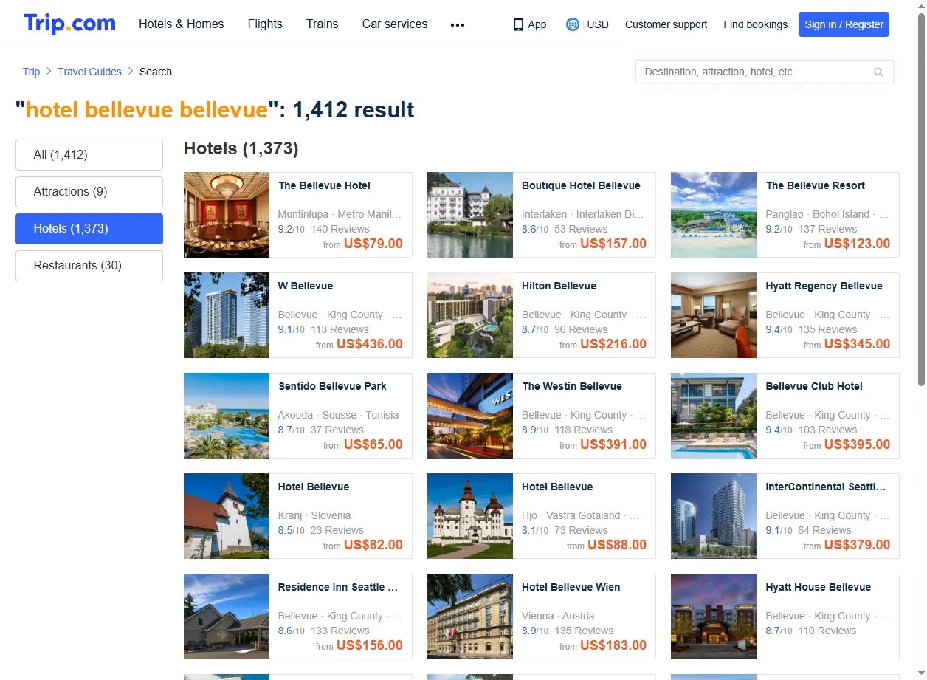
Task: Click Hyatt House Bellevue title
Action: 818,588
